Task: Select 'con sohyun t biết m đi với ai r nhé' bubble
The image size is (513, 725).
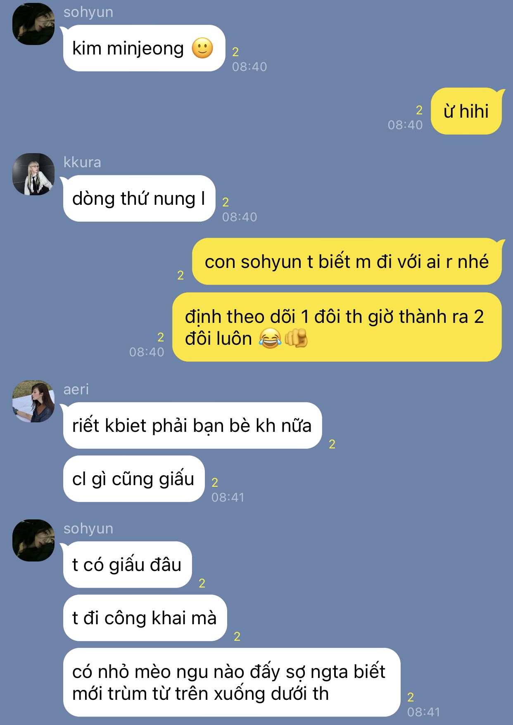Action: pyautogui.click(x=347, y=261)
